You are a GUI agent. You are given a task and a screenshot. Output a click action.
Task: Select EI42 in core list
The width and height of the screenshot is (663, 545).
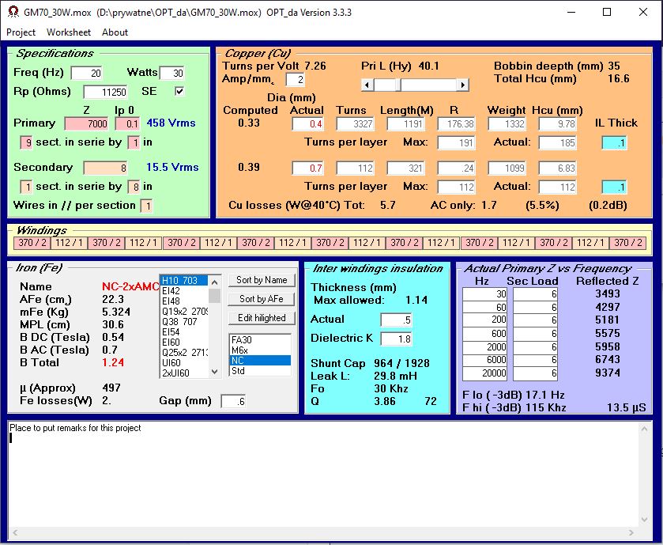(184, 291)
